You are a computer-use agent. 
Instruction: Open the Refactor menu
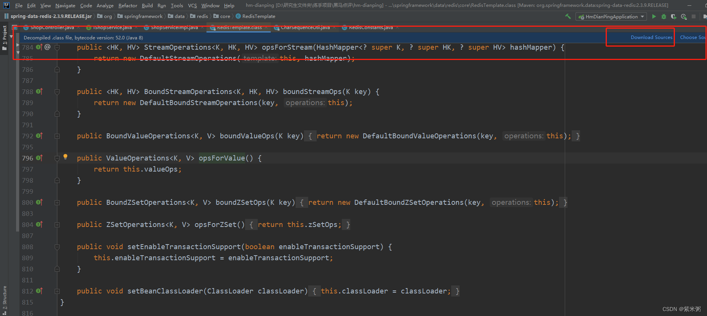click(128, 5)
